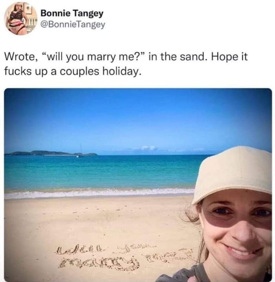The height and width of the screenshot is (282, 275).
Task: Open the @BonnieTangey handle link
Action: 73,24
